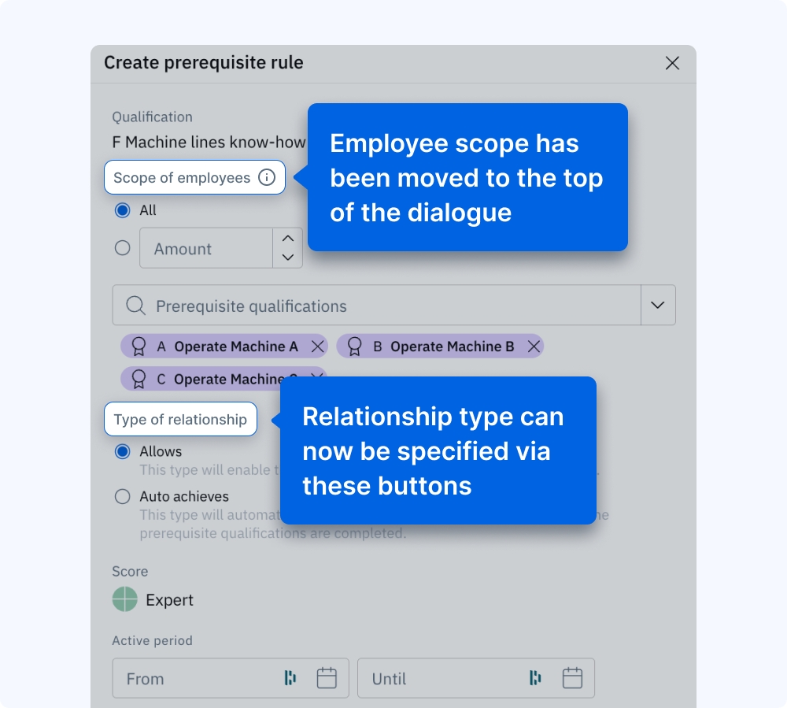The height and width of the screenshot is (708, 787).
Task: Click the green Expert score icon
Action: click(124, 600)
